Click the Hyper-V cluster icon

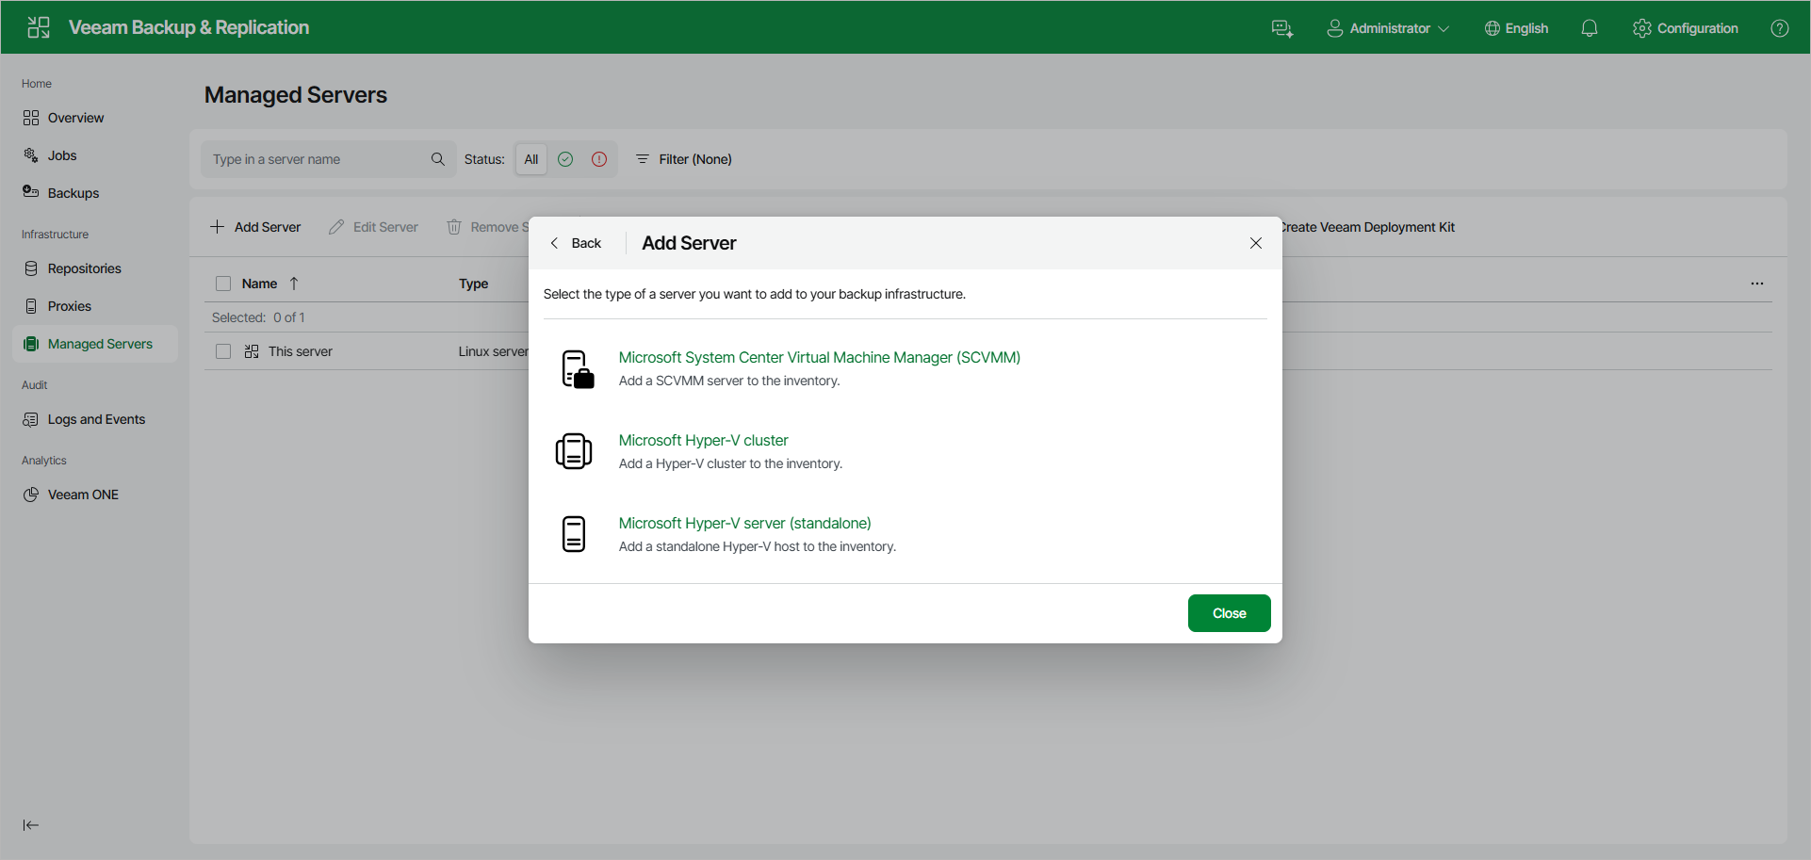coord(574,451)
